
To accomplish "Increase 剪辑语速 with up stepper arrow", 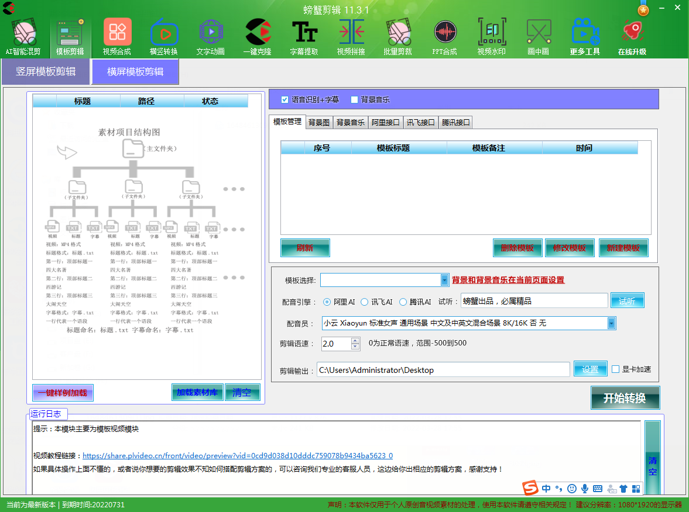I will tap(355, 341).
